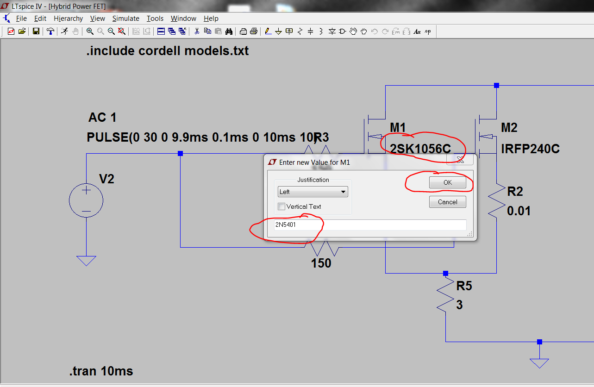This screenshot has width=594, height=387.
Task: Place a capacitor from the toolbar
Action: tap(310, 31)
